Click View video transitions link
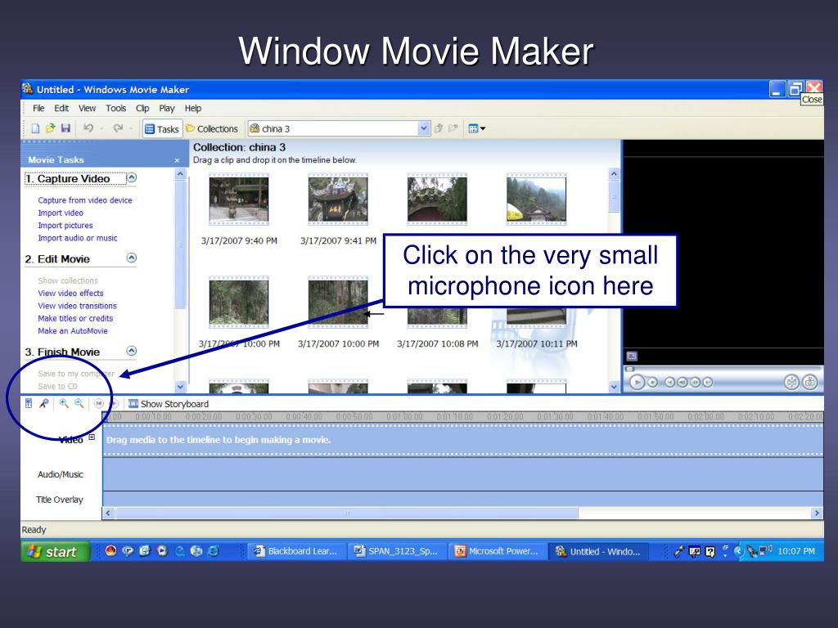The image size is (838, 628). [x=77, y=306]
